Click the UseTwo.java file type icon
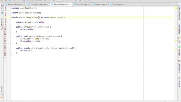 (x=111, y=4)
